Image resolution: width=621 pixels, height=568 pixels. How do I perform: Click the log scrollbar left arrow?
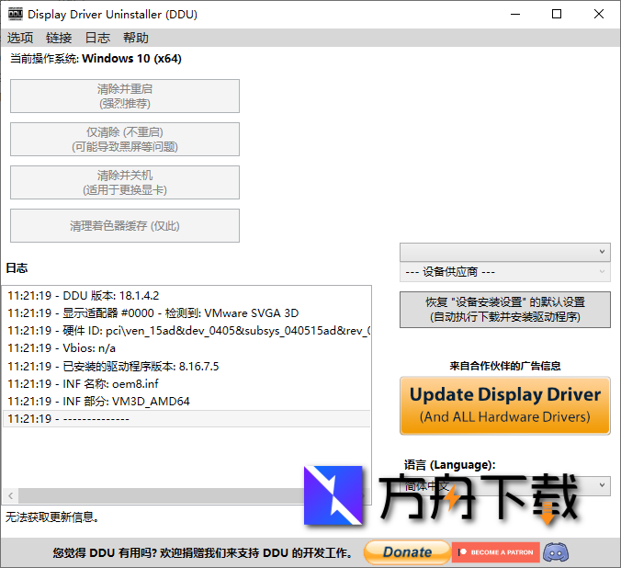(10, 495)
